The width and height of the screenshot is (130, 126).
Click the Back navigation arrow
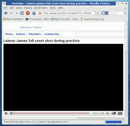tap(6, 13)
